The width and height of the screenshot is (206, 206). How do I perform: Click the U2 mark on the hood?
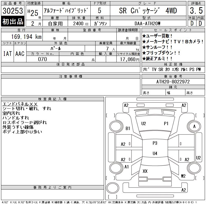[144, 124]
